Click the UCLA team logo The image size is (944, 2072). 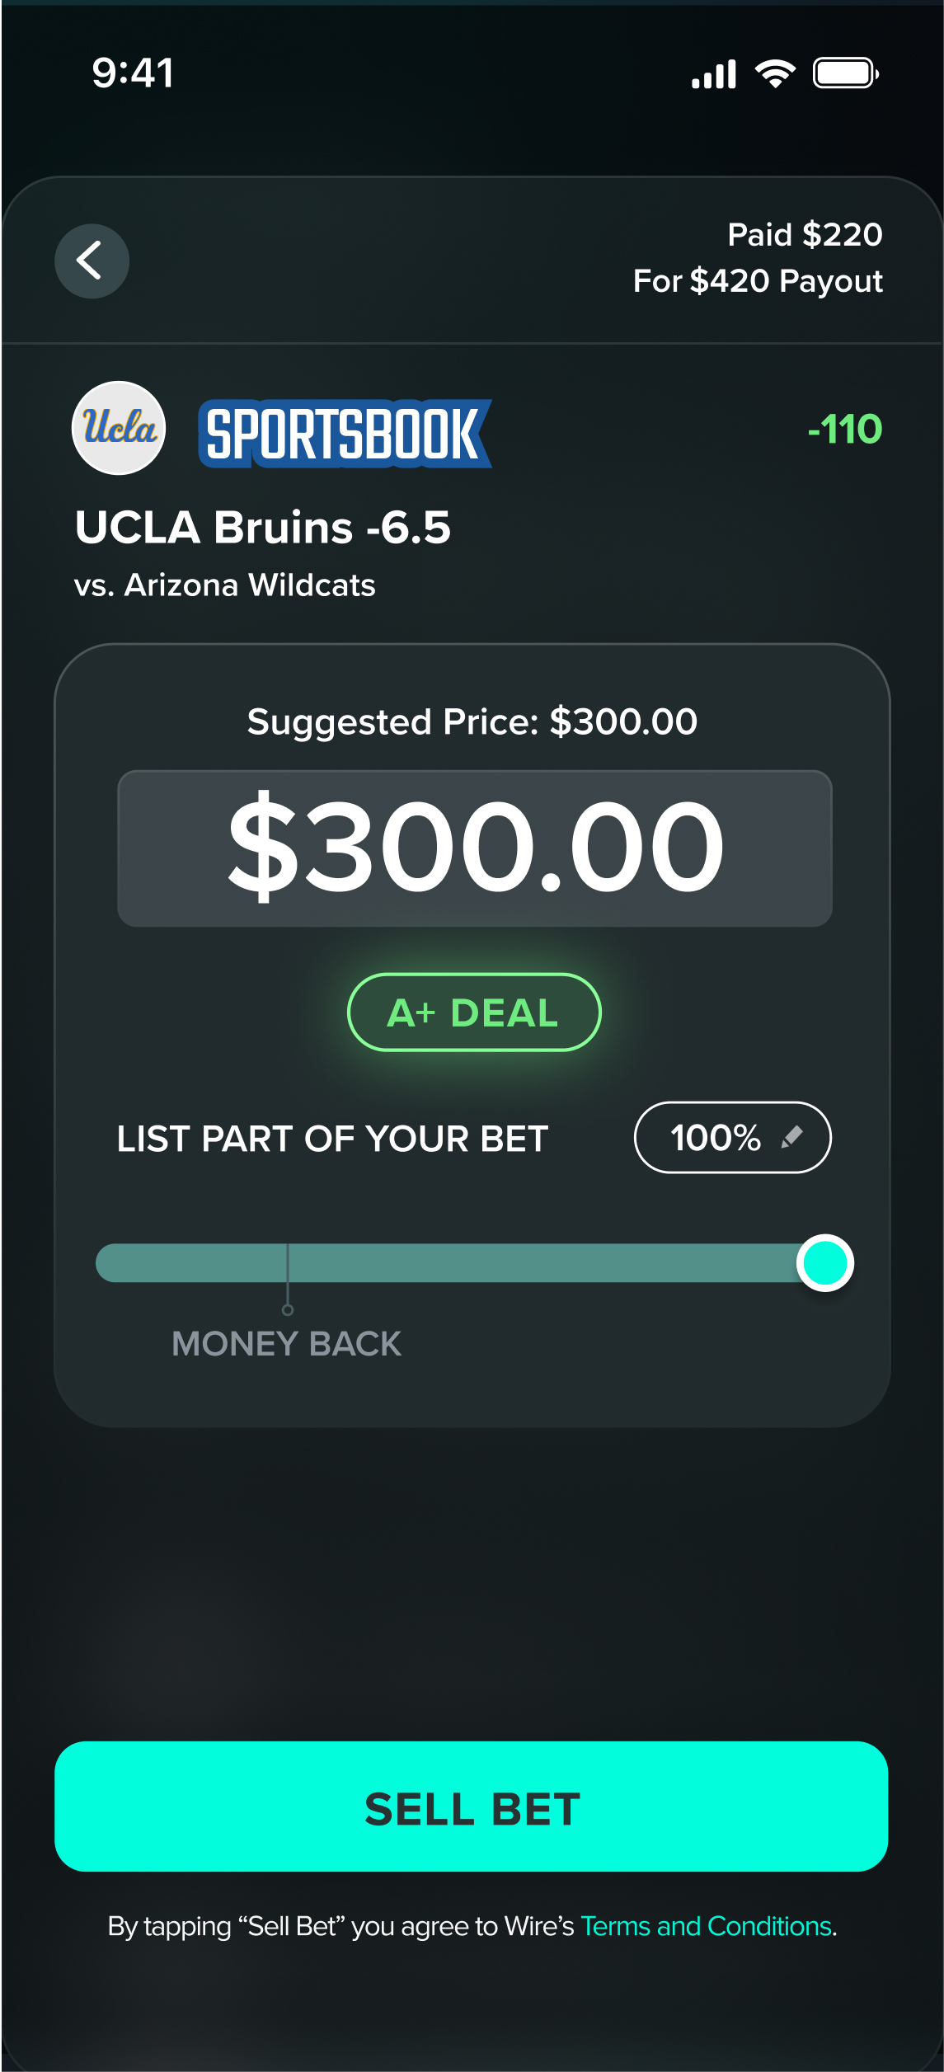[120, 429]
